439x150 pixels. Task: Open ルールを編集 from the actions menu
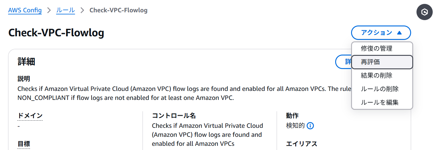pos(380,102)
